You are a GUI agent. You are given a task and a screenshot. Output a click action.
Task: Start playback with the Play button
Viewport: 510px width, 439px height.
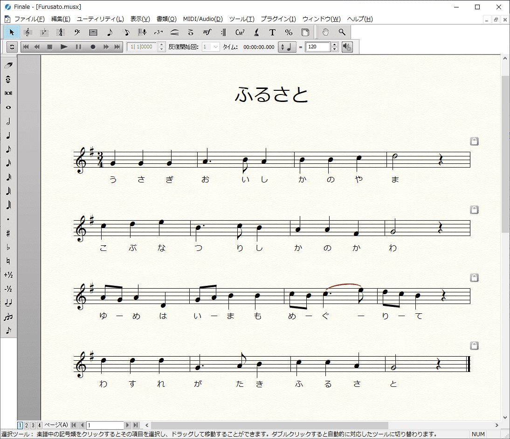click(x=64, y=47)
